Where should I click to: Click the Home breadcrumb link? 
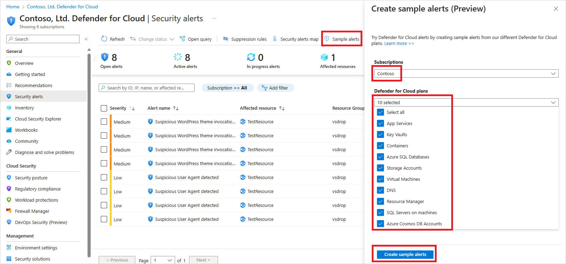[13, 7]
